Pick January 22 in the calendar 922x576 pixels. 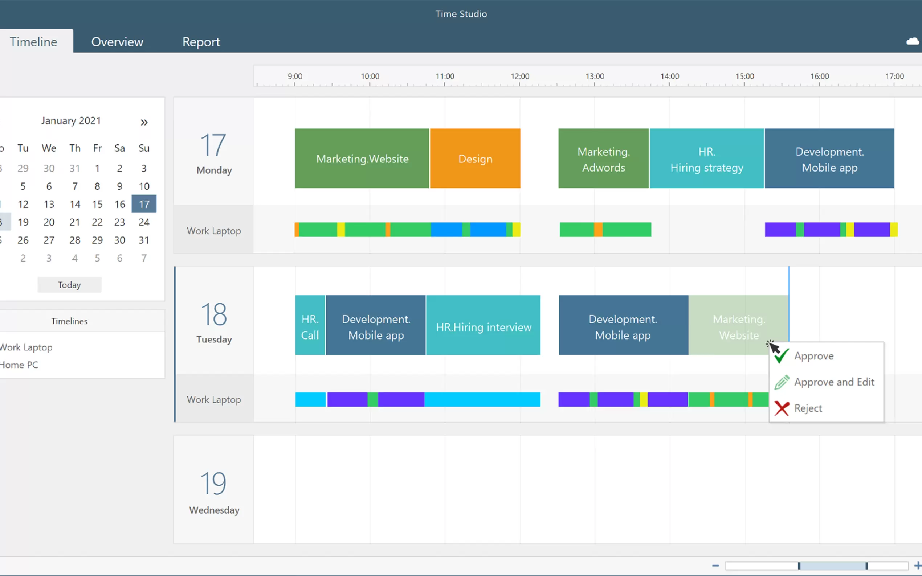click(97, 222)
